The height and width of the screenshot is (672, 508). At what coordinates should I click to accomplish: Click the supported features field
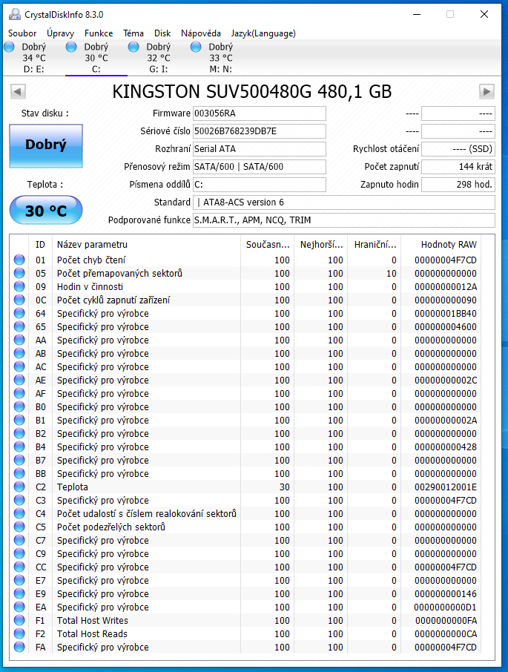pos(344,220)
